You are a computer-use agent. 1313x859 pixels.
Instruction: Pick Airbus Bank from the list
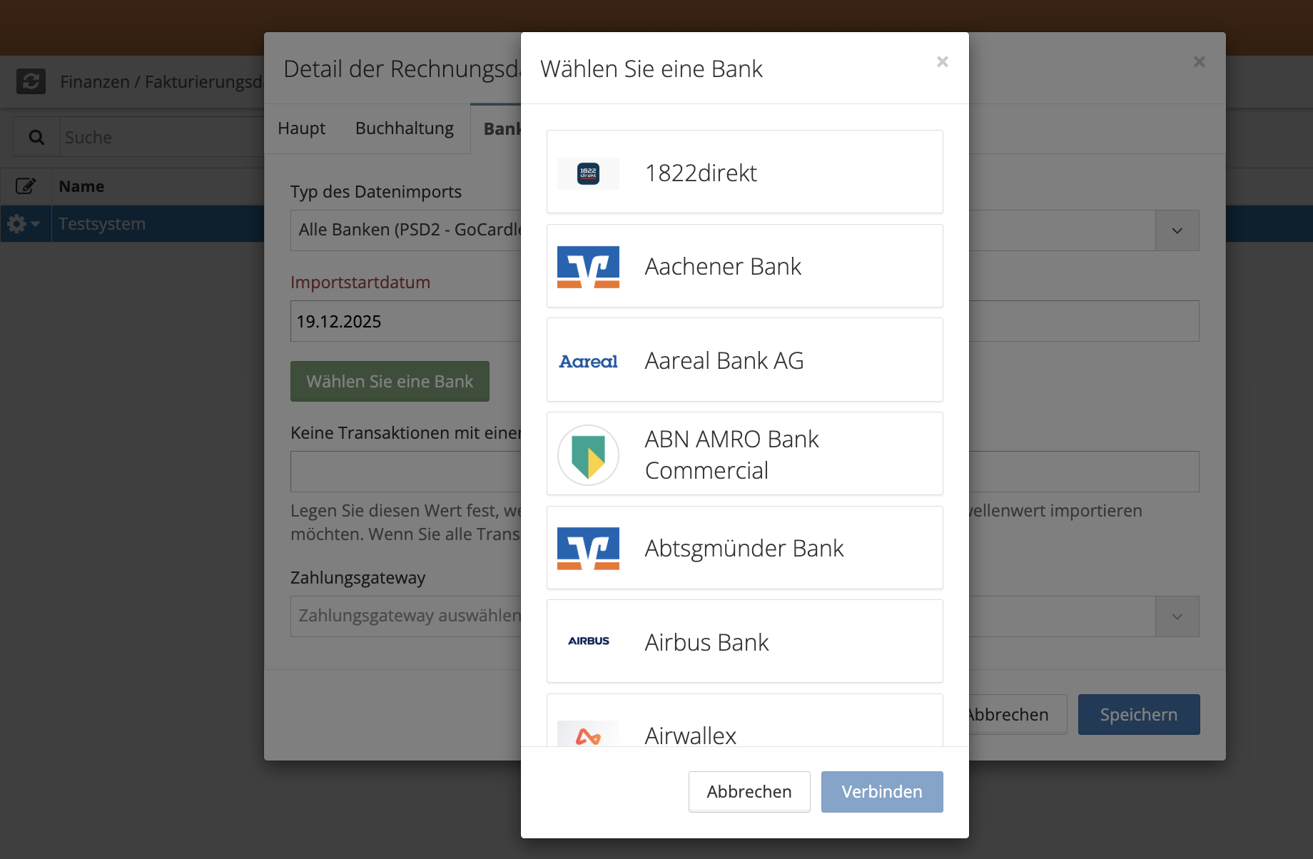(745, 641)
